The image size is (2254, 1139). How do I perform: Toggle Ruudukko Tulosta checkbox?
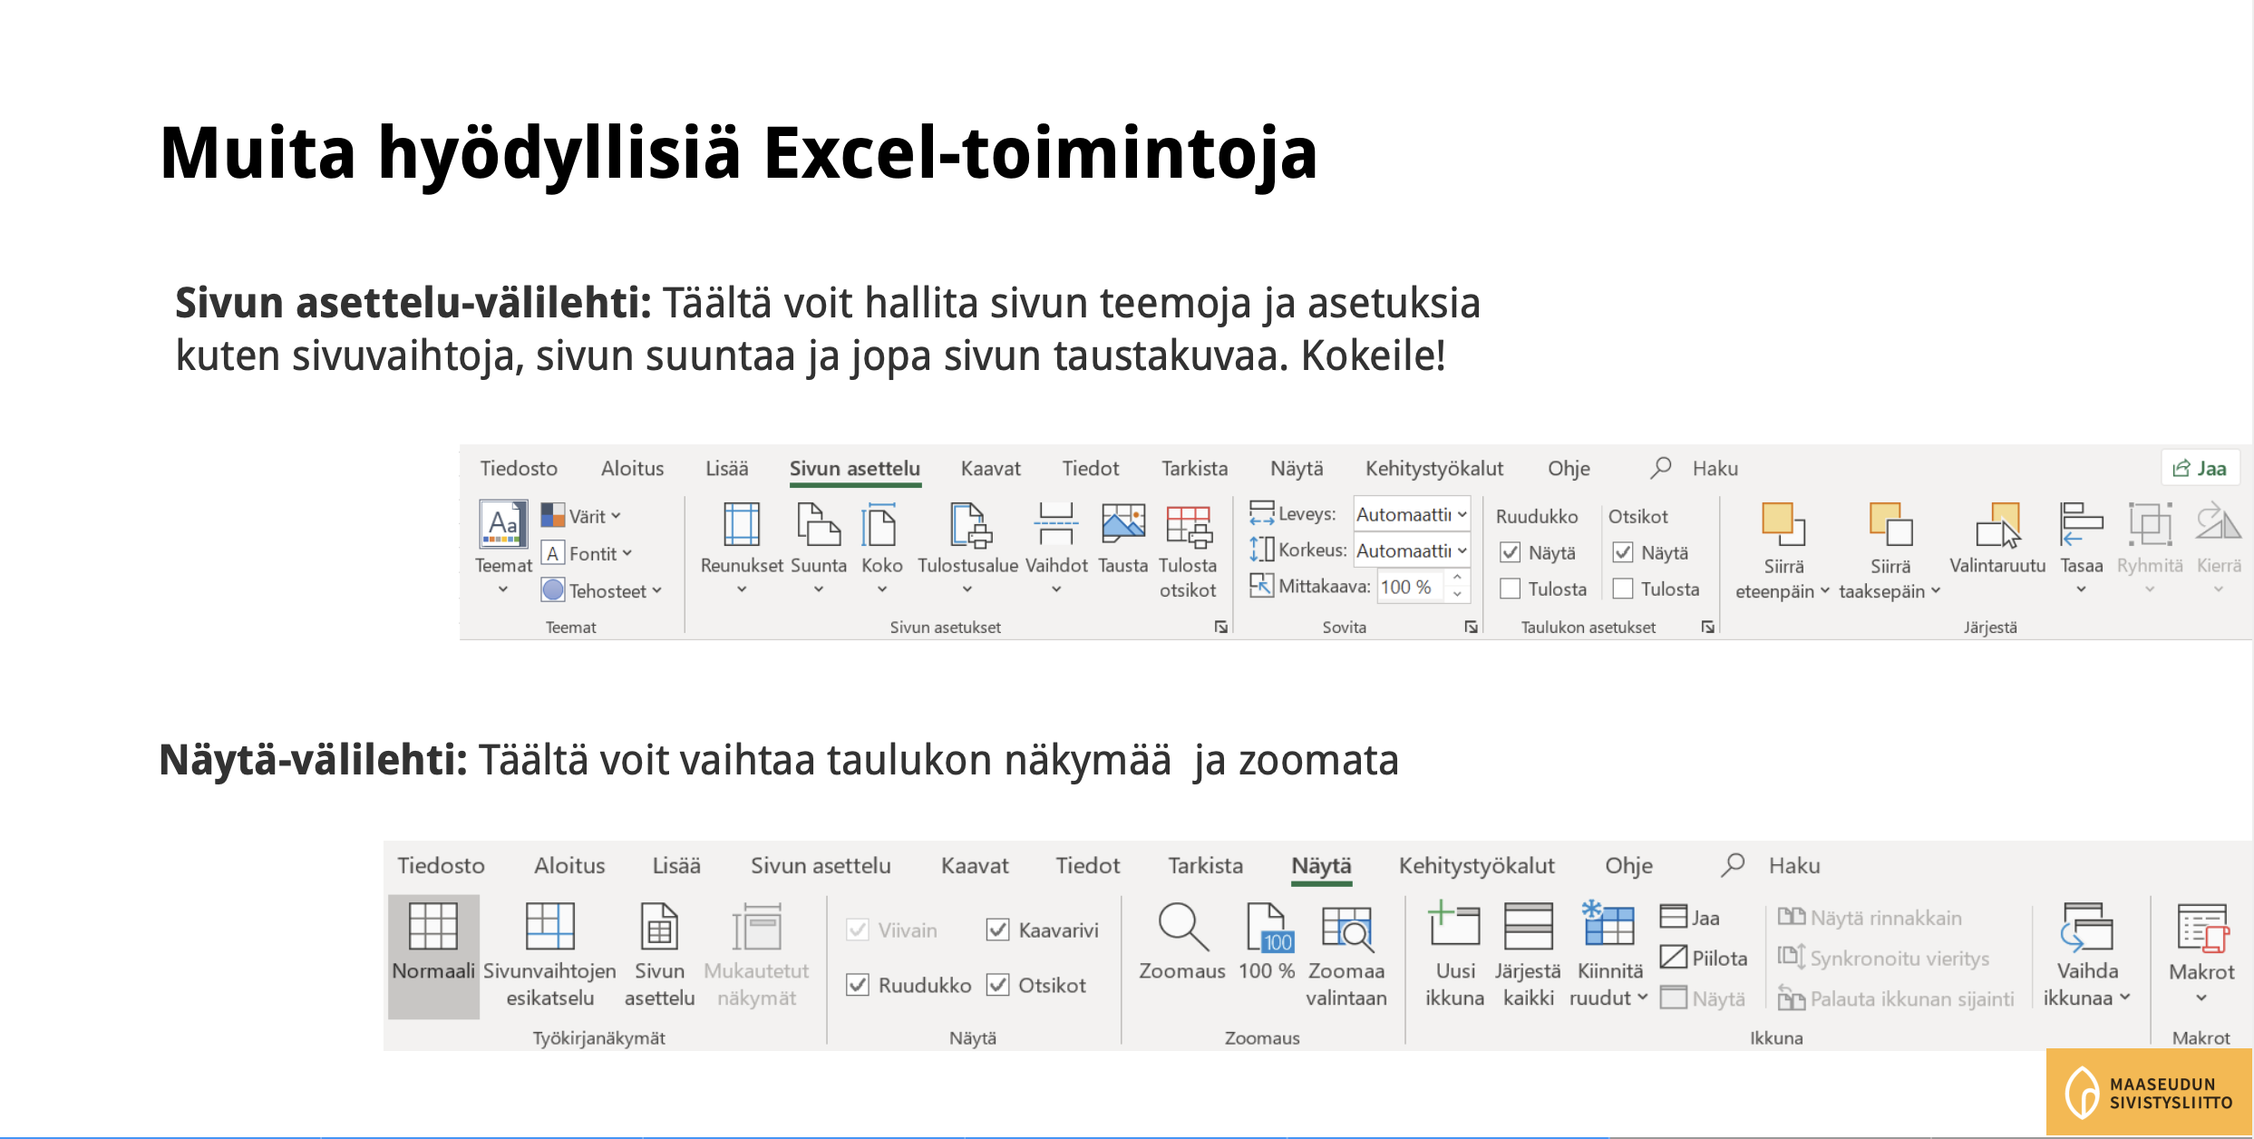1510,589
